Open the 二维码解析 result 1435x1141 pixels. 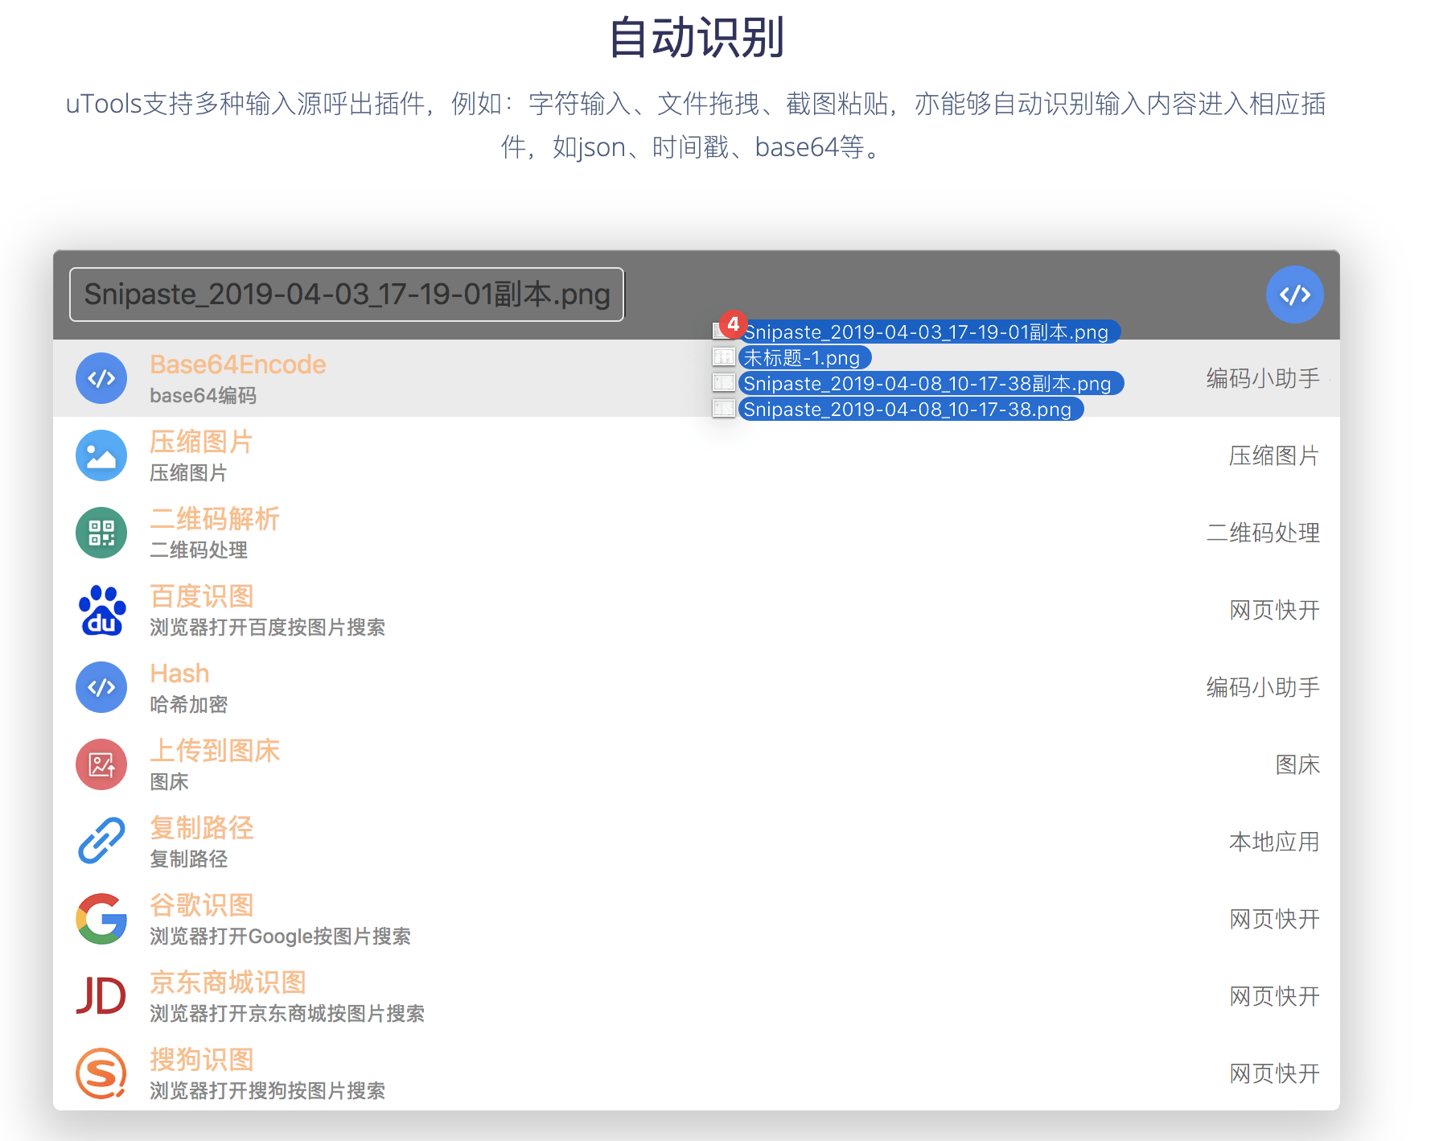215,519
